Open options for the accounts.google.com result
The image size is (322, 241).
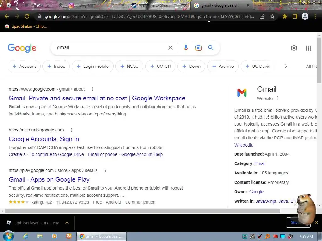(71, 130)
